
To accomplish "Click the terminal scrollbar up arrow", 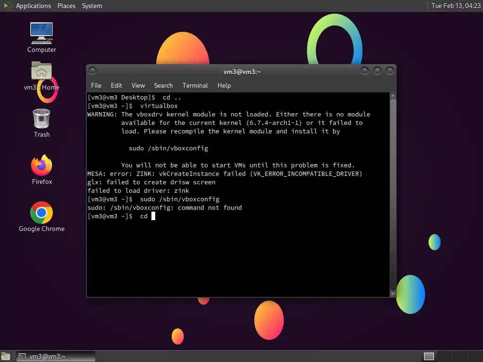I will coord(393,96).
